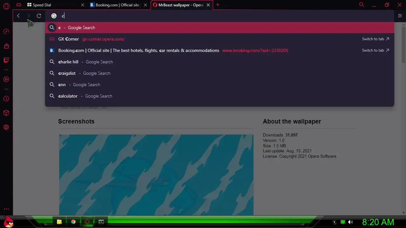The width and height of the screenshot is (406, 228).
Task: Click the Downloads: 31,097 text
Action: (x=280, y=135)
